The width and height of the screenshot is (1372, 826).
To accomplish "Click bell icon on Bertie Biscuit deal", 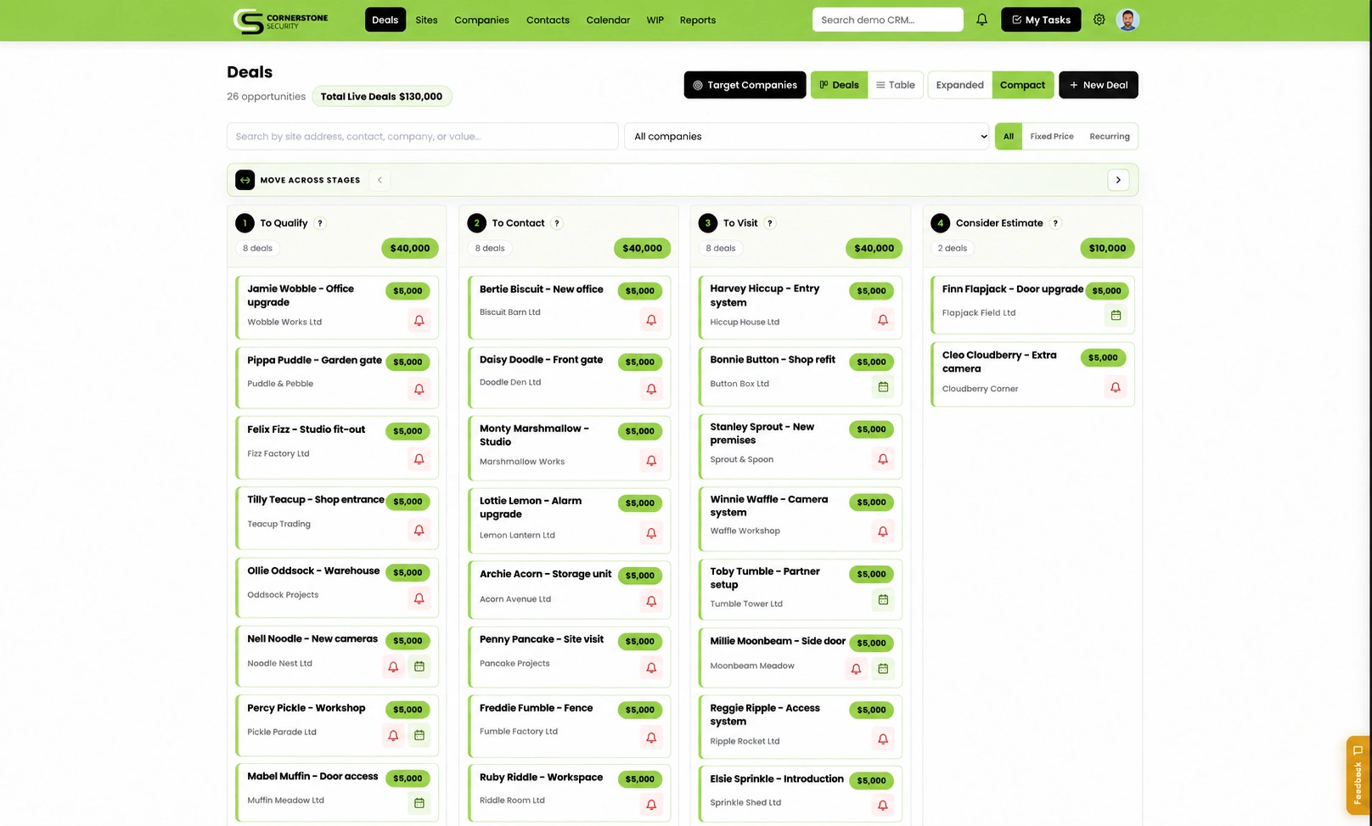I will tap(651, 320).
